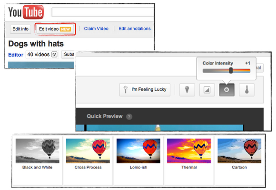Open the Edit annotations link

135,28
